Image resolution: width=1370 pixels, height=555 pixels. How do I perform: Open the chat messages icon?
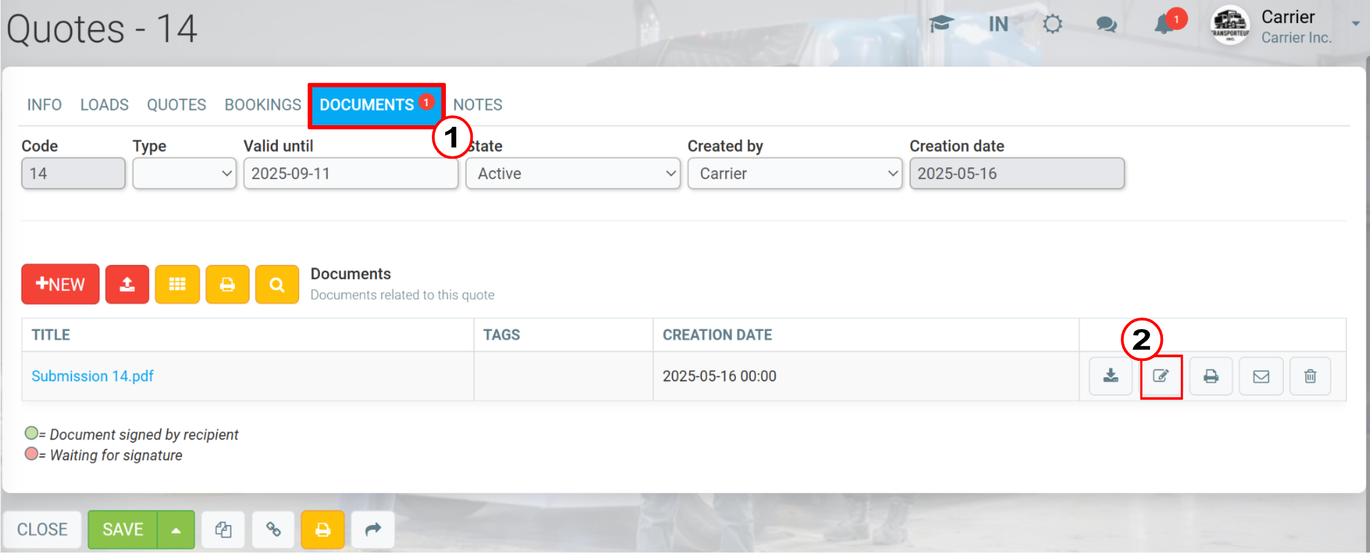[1106, 24]
